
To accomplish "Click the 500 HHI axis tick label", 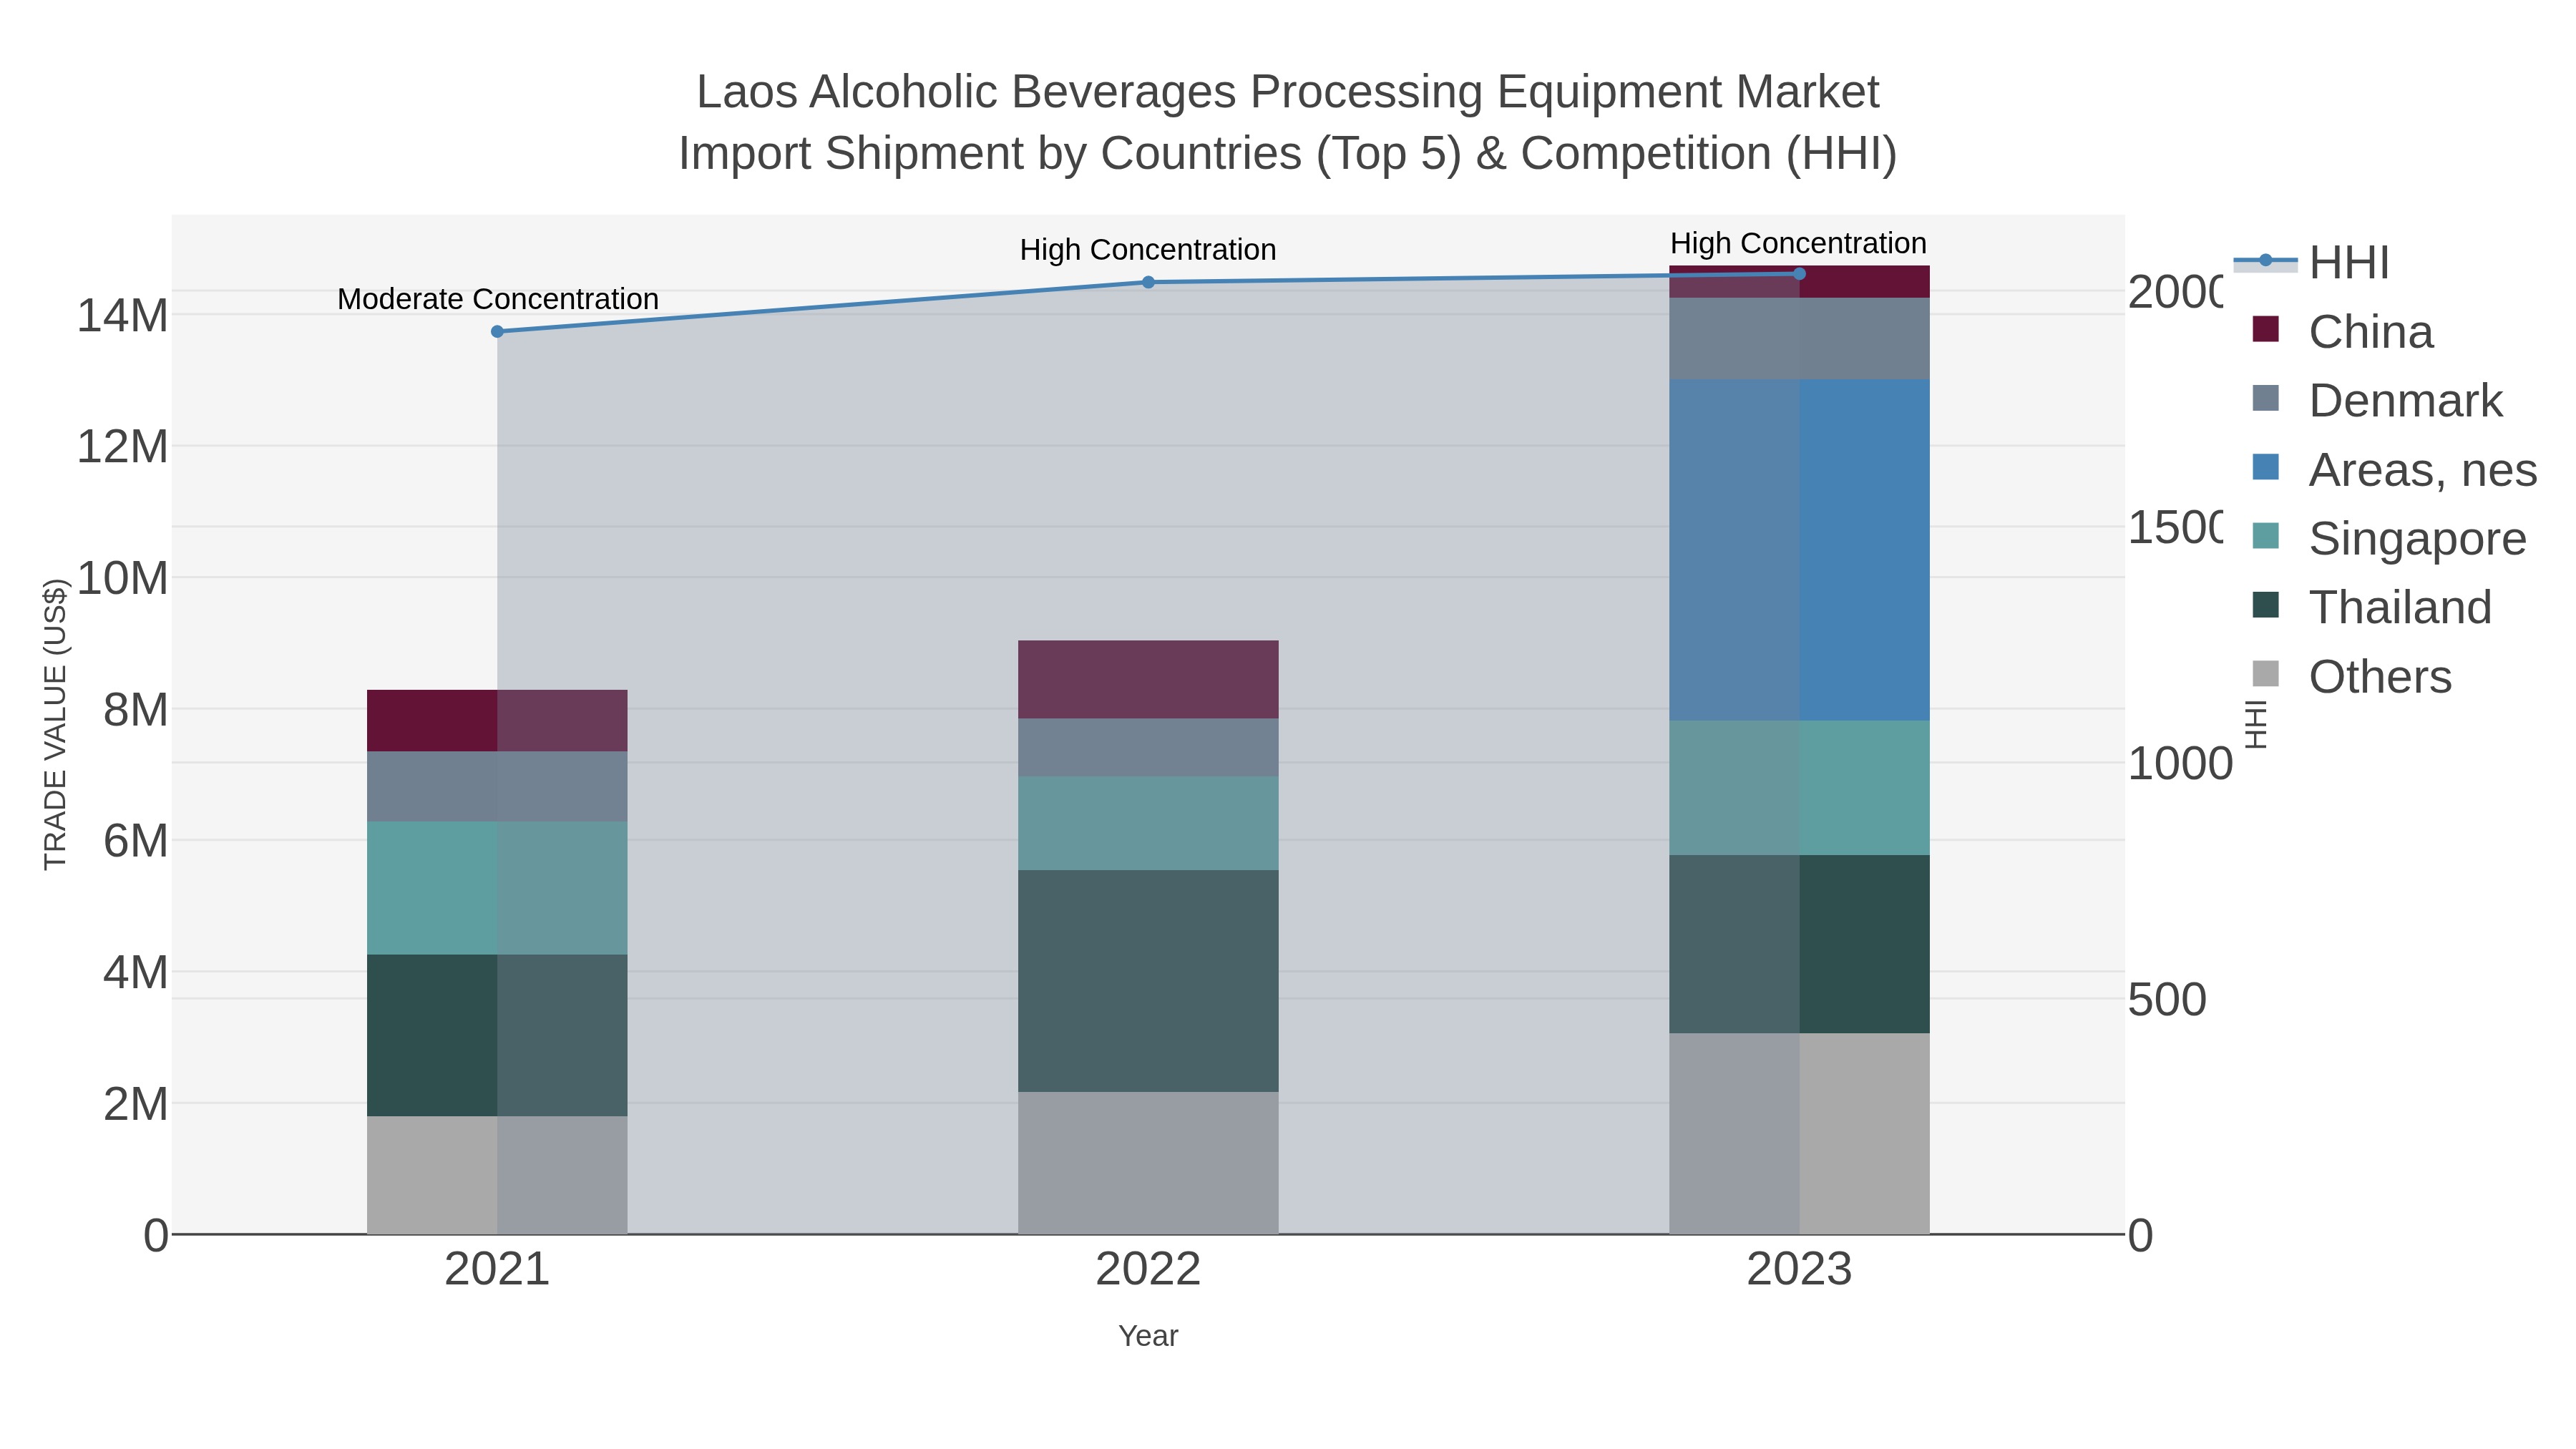I will click(x=2166, y=999).
